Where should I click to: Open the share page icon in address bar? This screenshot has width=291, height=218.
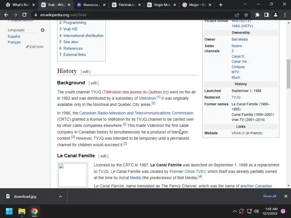click(237, 15)
